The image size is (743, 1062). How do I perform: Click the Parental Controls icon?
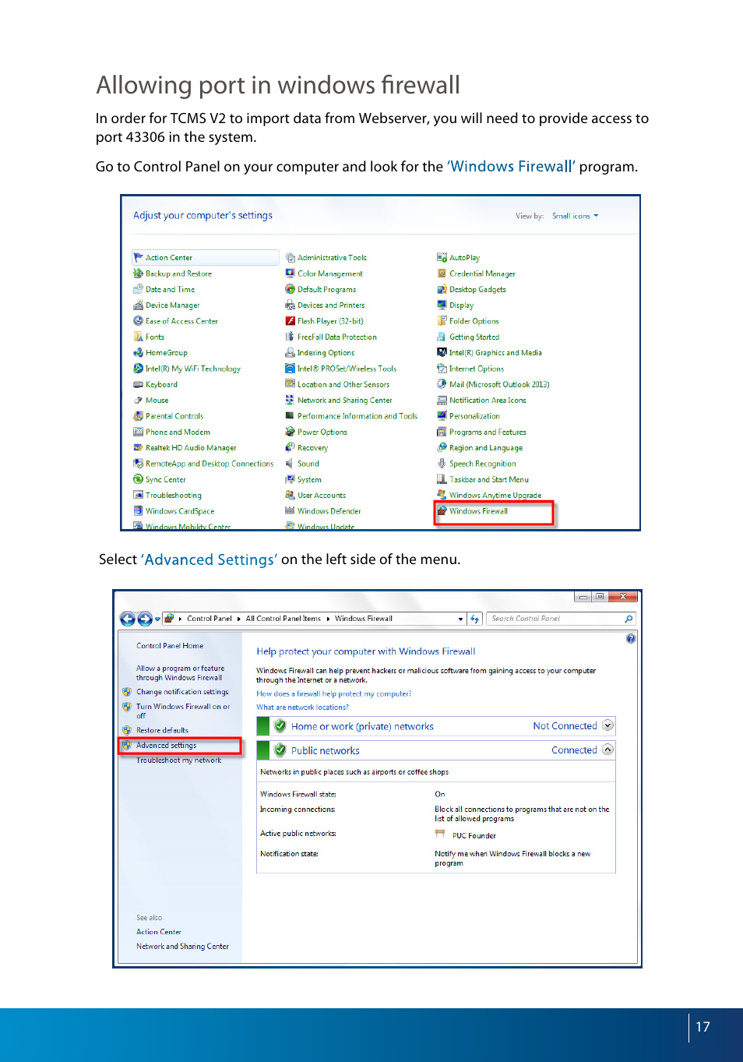[x=138, y=416]
